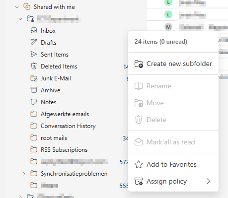Image resolution: width=228 pixels, height=198 pixels.
Task: Open the Assign policy submenu arrow
Action: [208, 181]
